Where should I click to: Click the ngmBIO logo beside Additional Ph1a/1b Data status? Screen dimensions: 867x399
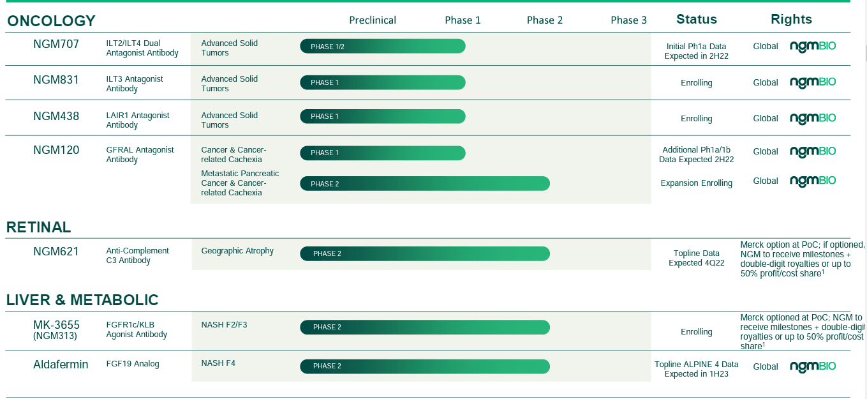click(812, 152)
